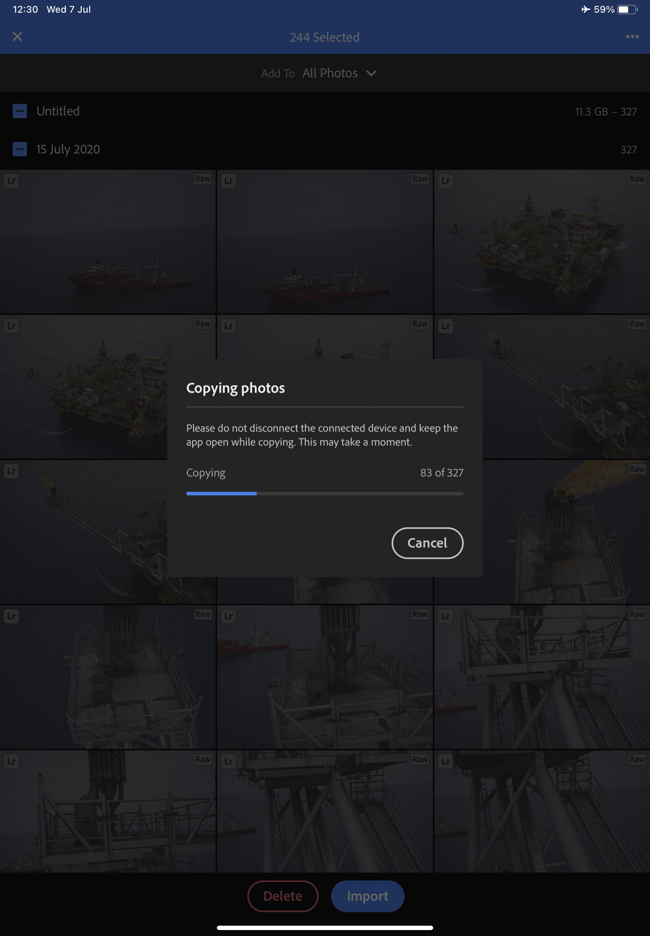Image resolution: width=650 pixels, height=936 pixels.
Task: Click Lr badge on second-row middle photo
Action: click(x=229, y=326)
